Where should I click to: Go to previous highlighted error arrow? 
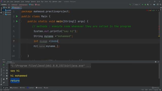tap(156, 10)
